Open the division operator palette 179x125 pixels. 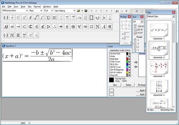[61, 27]
